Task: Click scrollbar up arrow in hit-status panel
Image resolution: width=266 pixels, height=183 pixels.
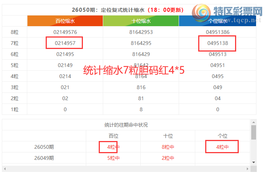Action: coord(253,122)
